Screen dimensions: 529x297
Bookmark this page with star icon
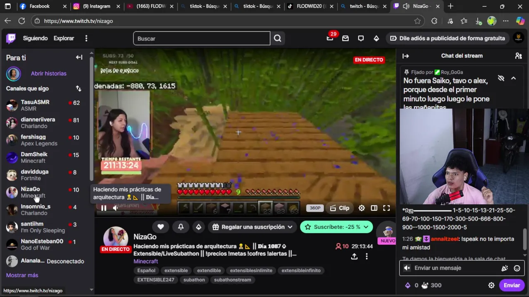coord(417,21)
